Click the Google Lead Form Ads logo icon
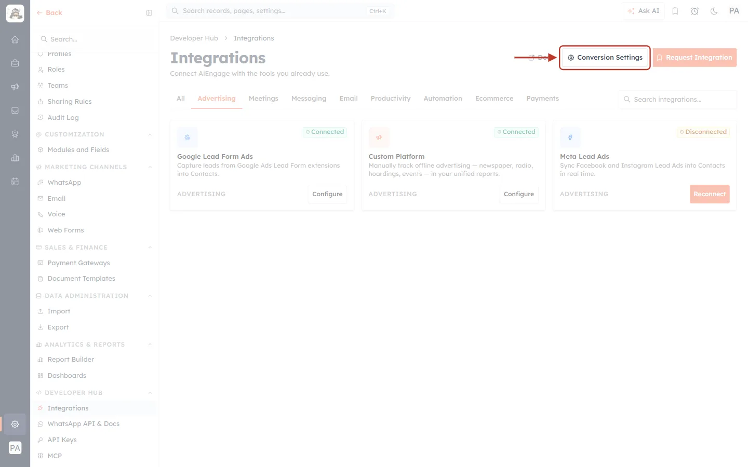Image resolution: width=748 pixels, height=467 pixels. point(188,138)
